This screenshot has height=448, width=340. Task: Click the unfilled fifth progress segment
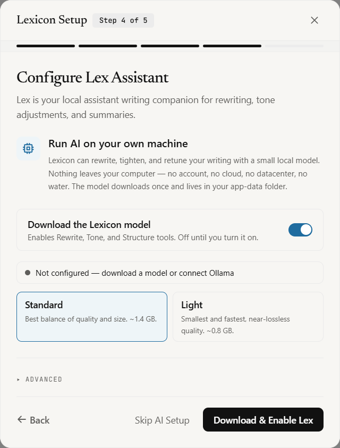(294, 46)
